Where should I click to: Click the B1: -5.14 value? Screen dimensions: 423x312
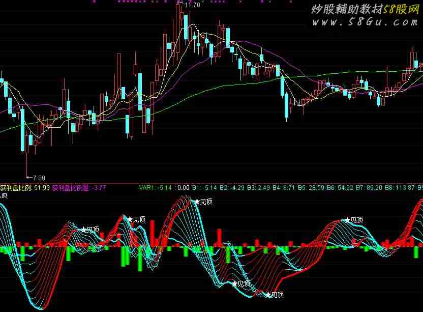coord(205,188)
